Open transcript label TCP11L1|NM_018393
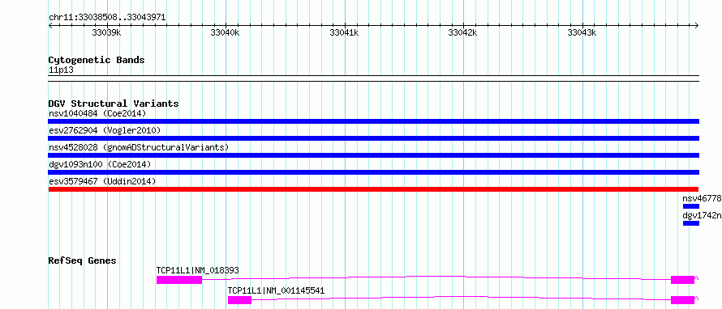 [x=198, y=270]
